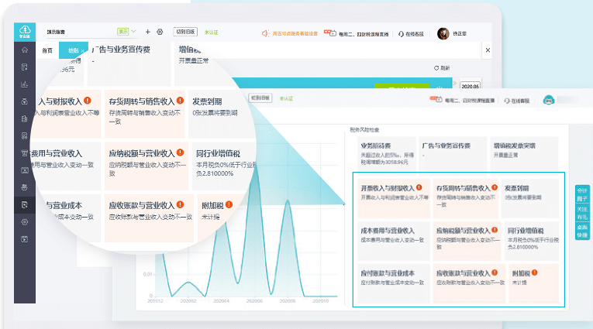The image size is (593, 329).
Task: Click the 切到旧版 button
Action: pyautogui.click(x=184, y=33)
